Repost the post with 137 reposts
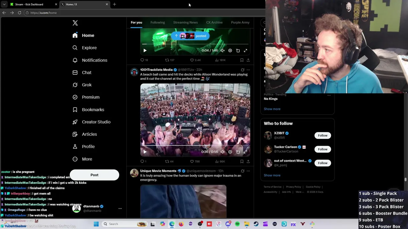408x229 pixels. point(170,60)
